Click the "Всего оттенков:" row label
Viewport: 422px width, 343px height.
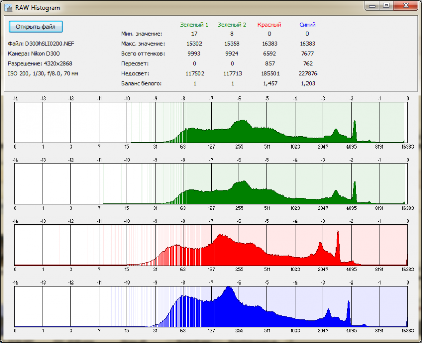click(143, 54)
